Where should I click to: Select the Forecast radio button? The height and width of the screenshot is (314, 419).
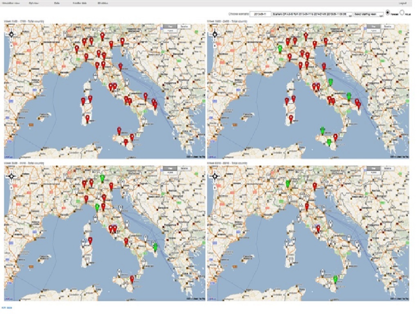point(388,13)
